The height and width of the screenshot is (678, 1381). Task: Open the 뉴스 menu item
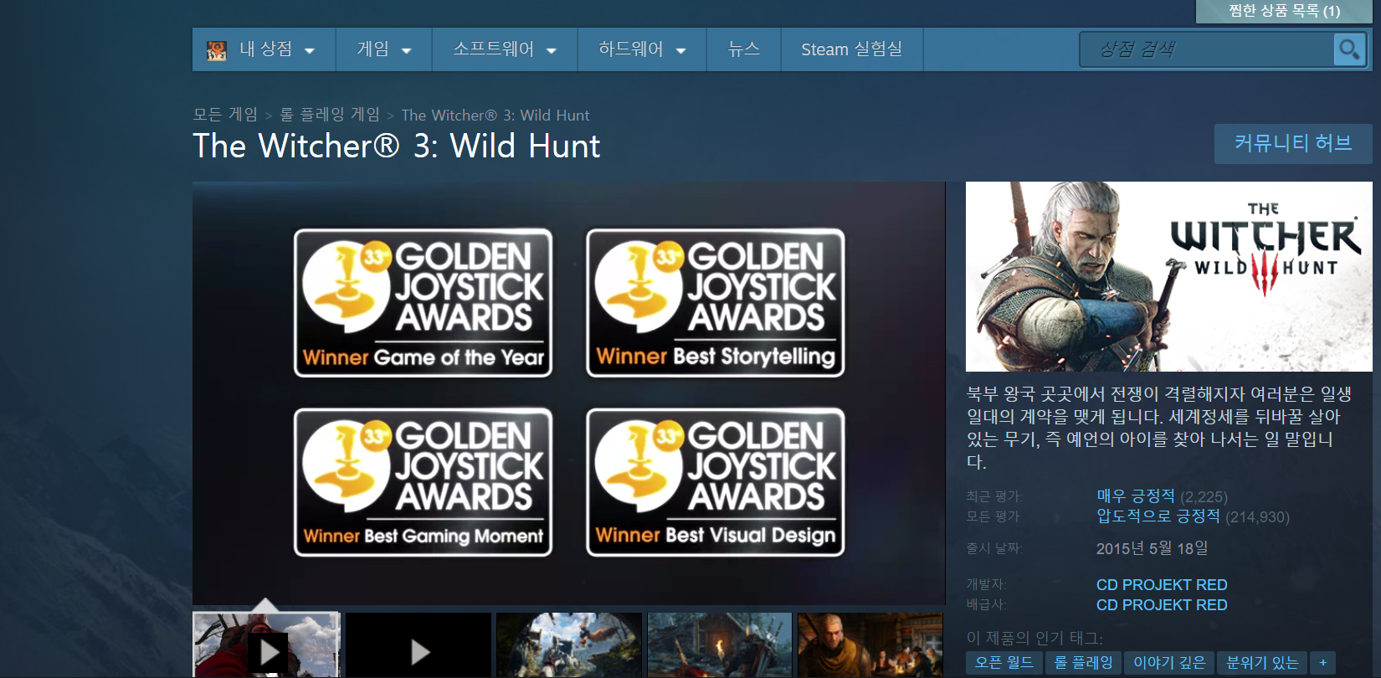tap(743, 49)
